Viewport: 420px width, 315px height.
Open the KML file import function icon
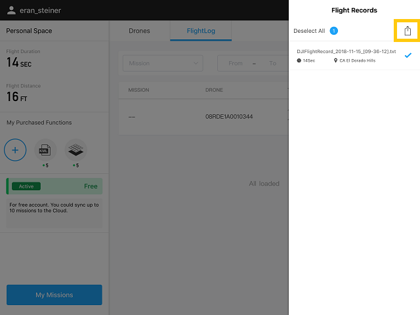pos(45,150)
